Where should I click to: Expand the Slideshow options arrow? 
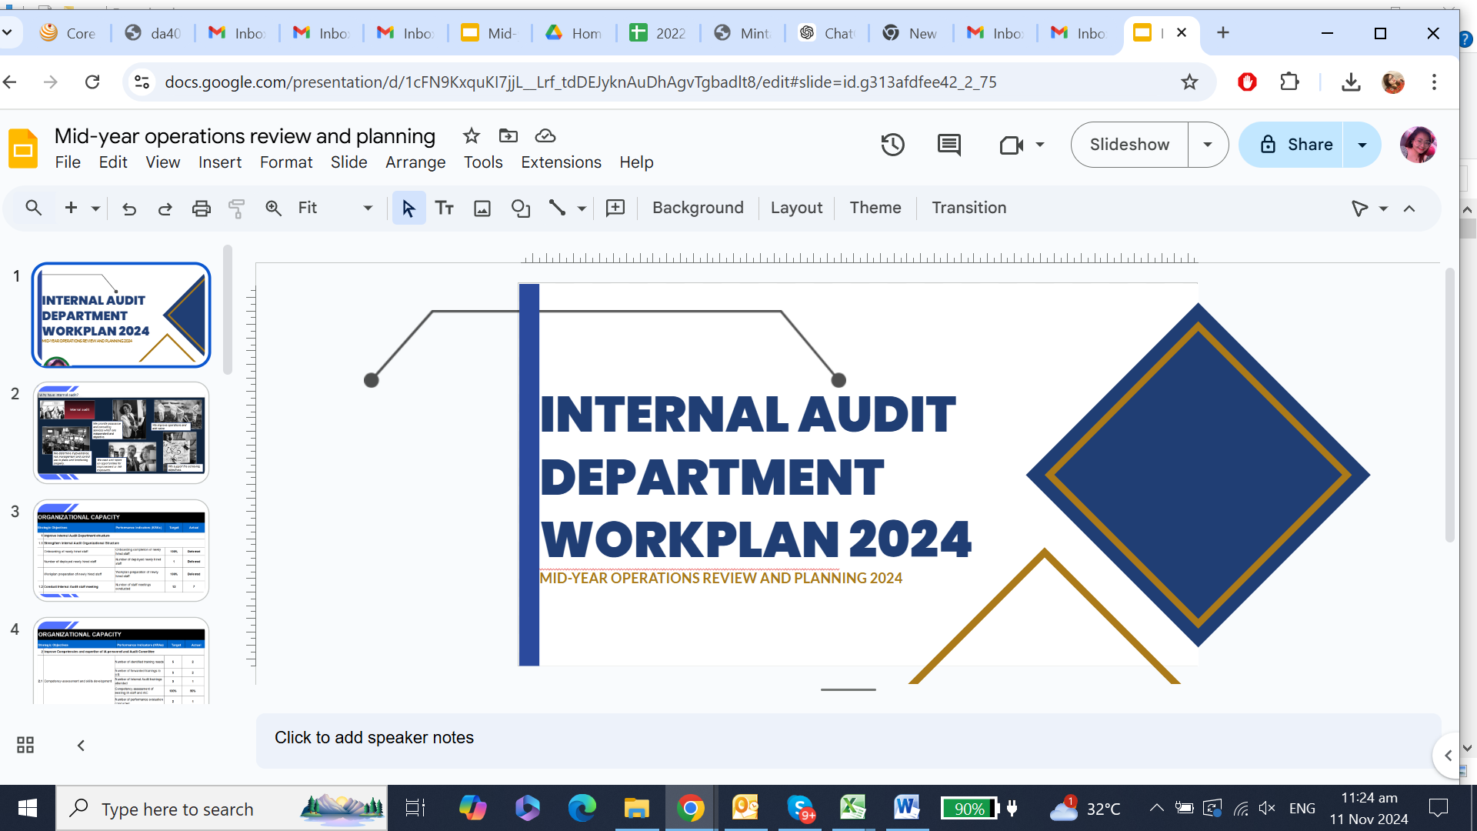1208,145
